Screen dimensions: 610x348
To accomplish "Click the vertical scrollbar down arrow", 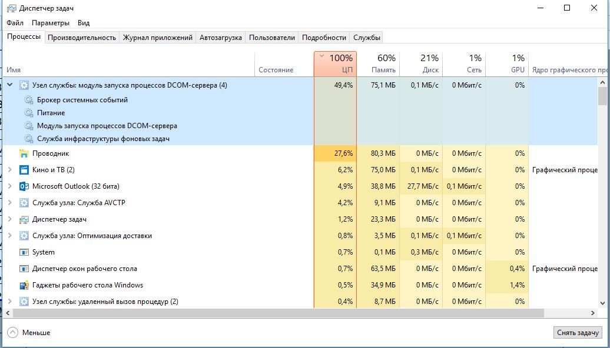I will click(x=602, y=303).
